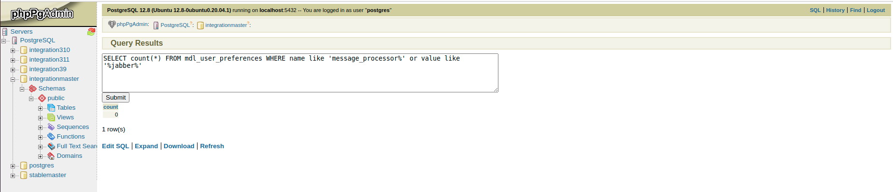
Task: Click the Sequences icon in sidebar
Action: 51,127
